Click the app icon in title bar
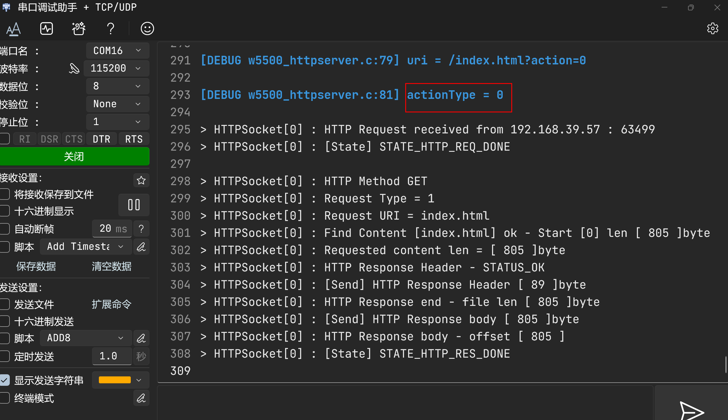The height and width of the screenshot is (420, 728). (x=6, y=7)
